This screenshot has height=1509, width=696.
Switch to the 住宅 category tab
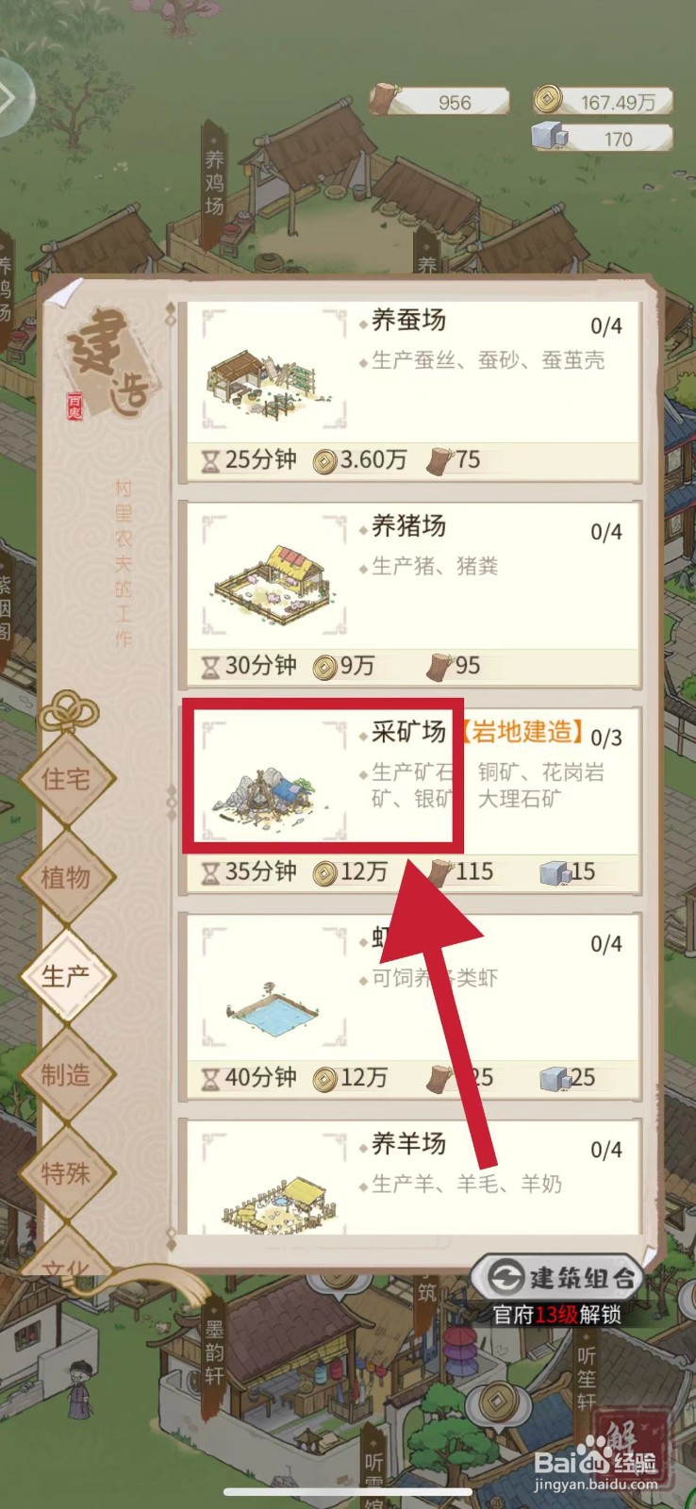[x=66, y=779]
